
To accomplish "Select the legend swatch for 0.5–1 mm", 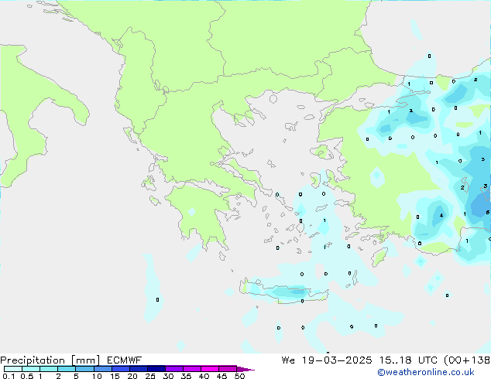I will point(31,369).
